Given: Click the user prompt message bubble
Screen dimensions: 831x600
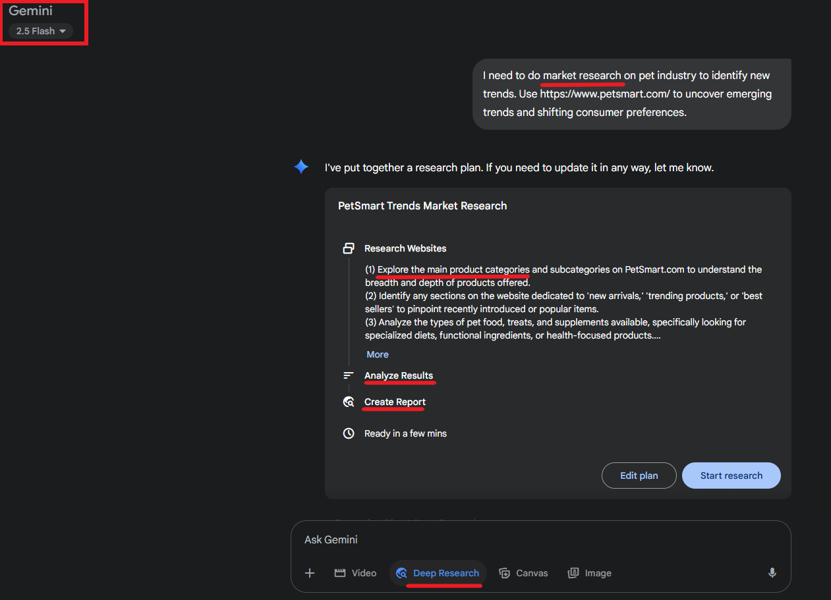Looking at the screenshot, I should (x=631, y=94).
